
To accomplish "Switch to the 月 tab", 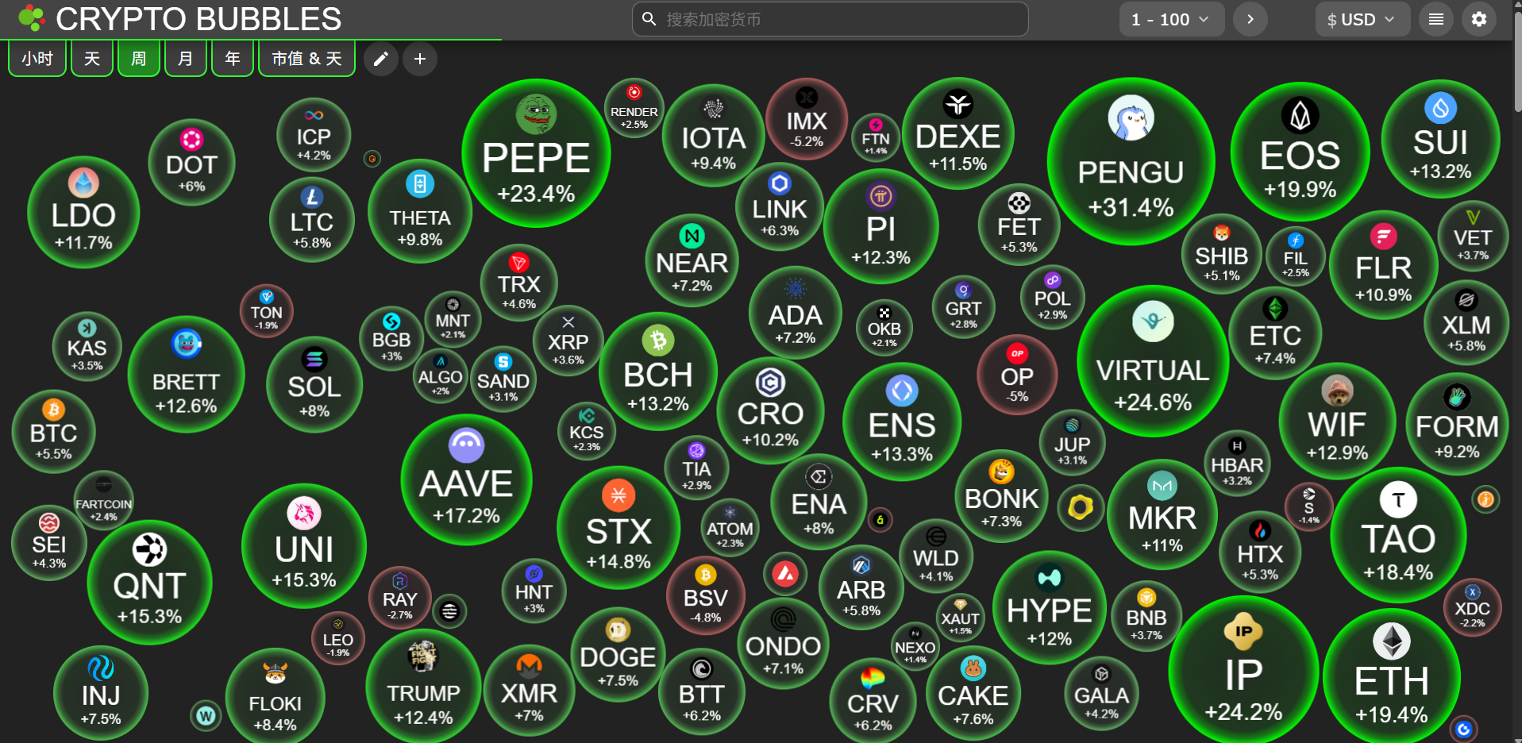I will click(x=186, y=59).
